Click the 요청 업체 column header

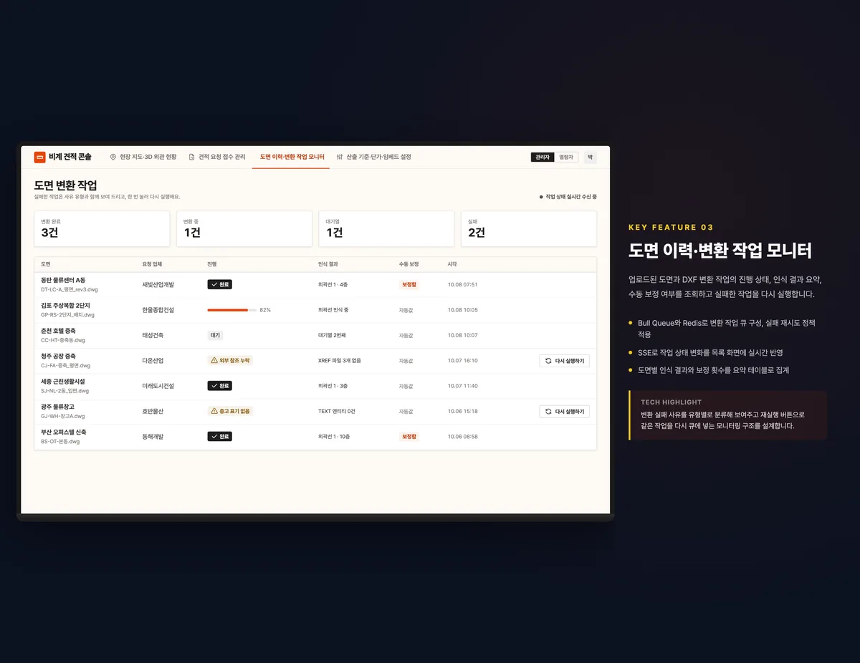point(152,264)
